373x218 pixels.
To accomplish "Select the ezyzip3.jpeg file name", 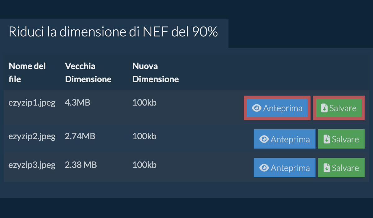I will (x=32, y=165).
